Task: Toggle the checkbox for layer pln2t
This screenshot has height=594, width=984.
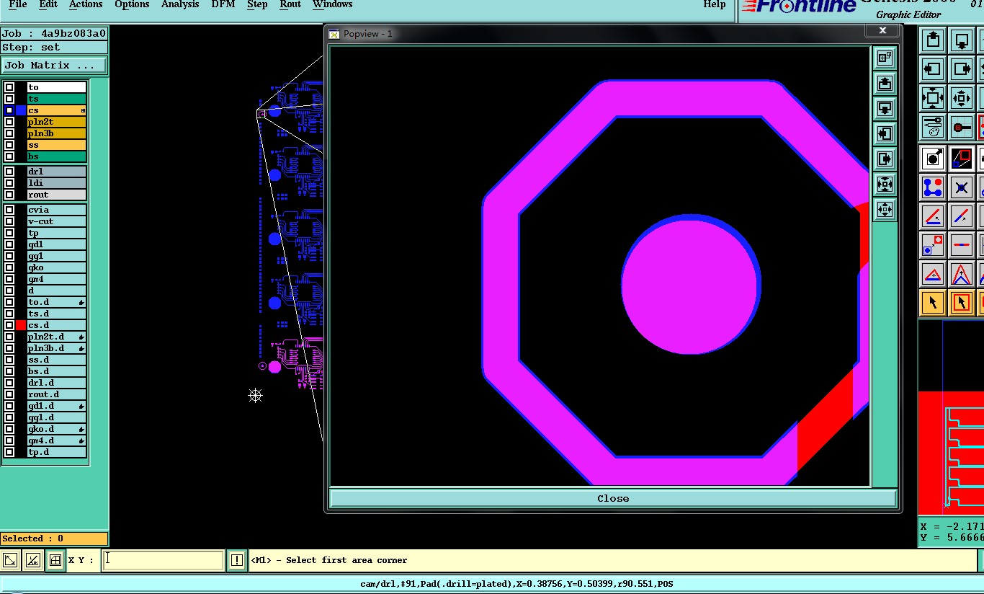Action: 9,122
